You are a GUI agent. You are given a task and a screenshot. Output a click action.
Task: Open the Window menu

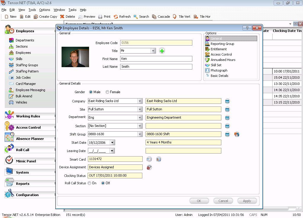click(59, 9)
